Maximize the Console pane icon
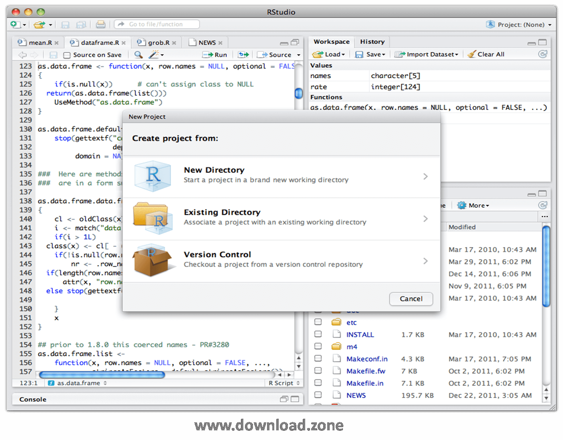This screenshot has height=440, width=563. click(x=295, y=399)
